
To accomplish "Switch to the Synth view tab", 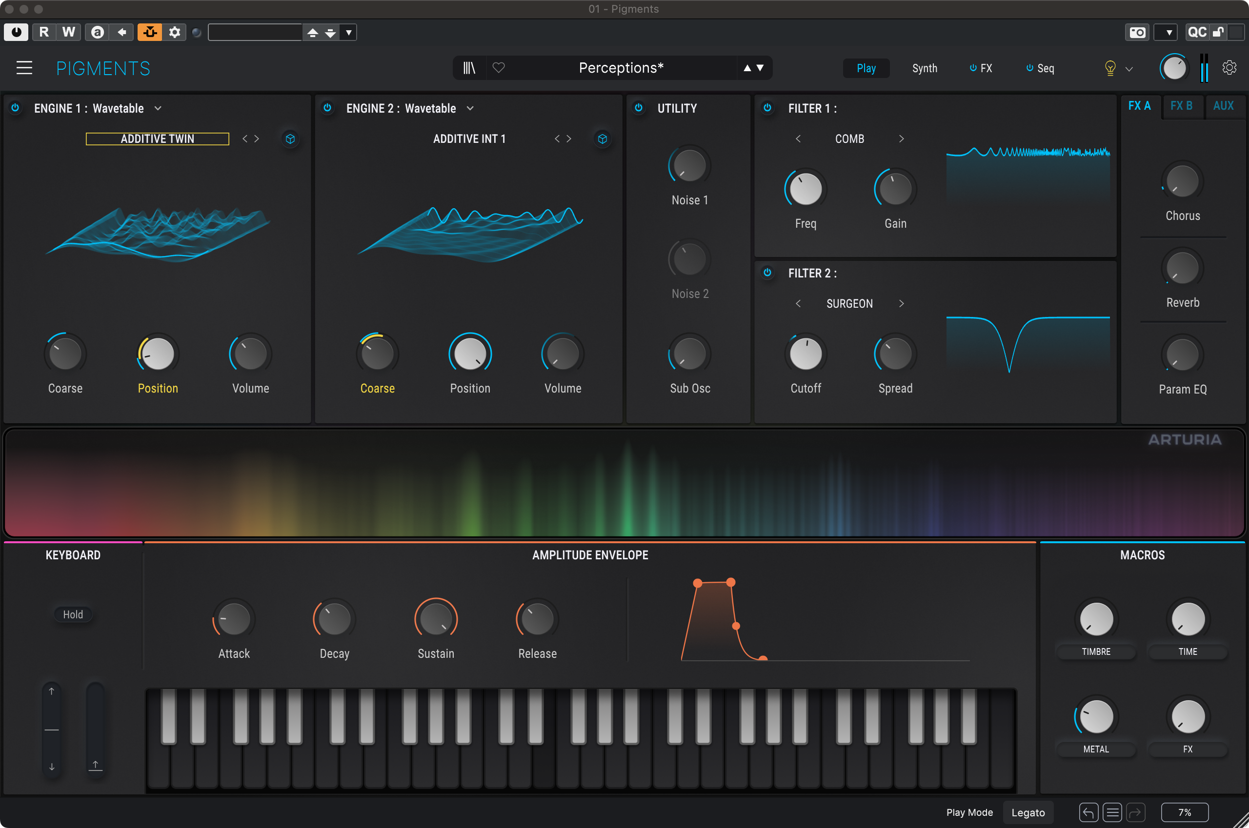I will 925,68.
